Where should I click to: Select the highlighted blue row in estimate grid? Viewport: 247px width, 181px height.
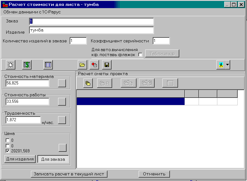(x=131, y=101)
